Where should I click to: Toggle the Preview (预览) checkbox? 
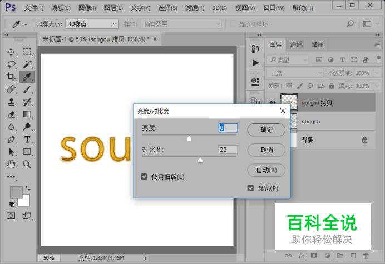tap(250, 188)
